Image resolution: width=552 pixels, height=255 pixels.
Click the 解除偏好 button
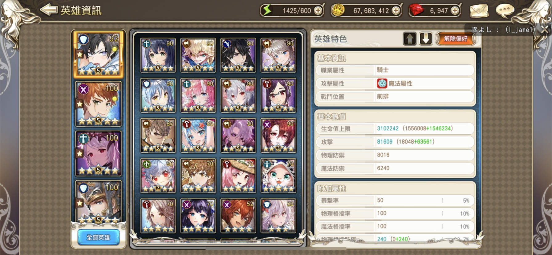456,39
